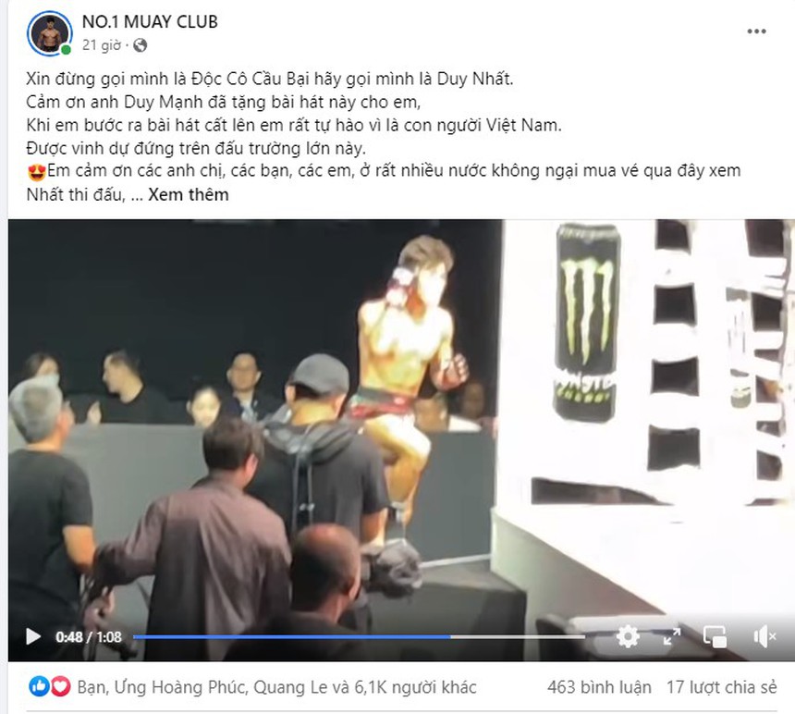
Task: Play the video with the play button
Action: (x=33, y=636)
